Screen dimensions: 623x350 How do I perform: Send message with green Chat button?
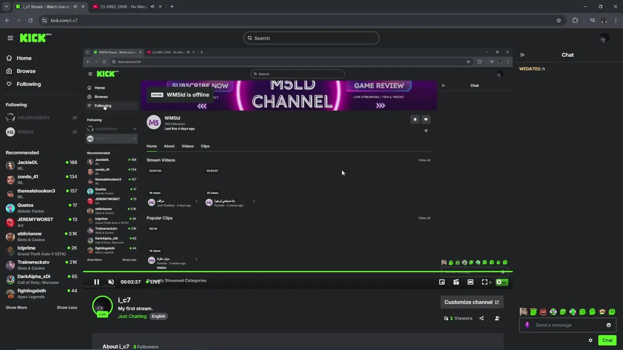click(x=607, y=340)
